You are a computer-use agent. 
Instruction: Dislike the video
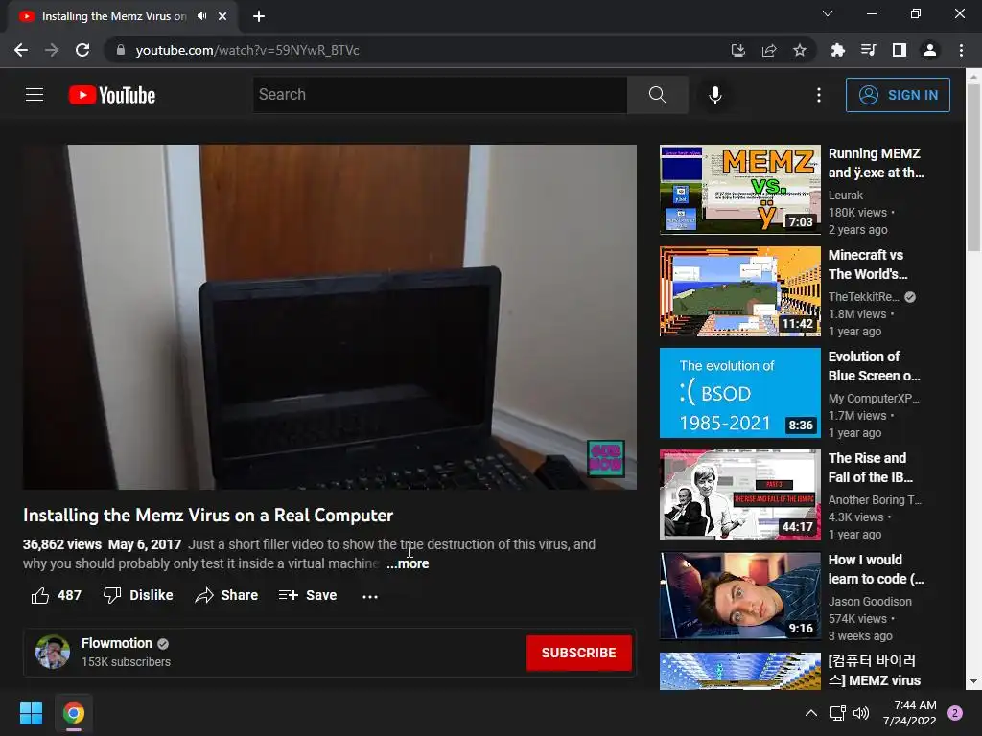coord(138,595)
